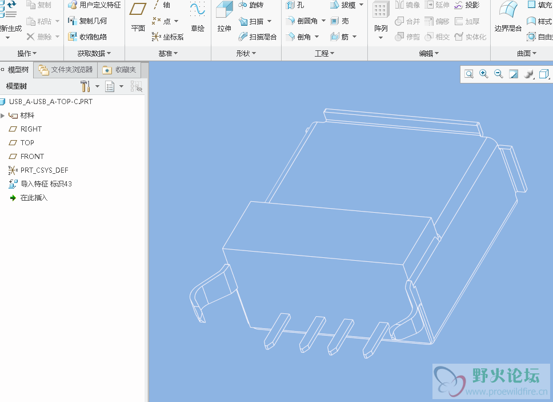Open display style options icon
The height and width of the screenshot is (402, 553).
point(528,74)
